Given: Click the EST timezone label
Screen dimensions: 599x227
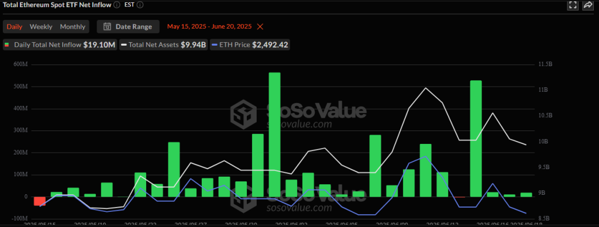Looking at the screenshot, I should coord(129,5).
